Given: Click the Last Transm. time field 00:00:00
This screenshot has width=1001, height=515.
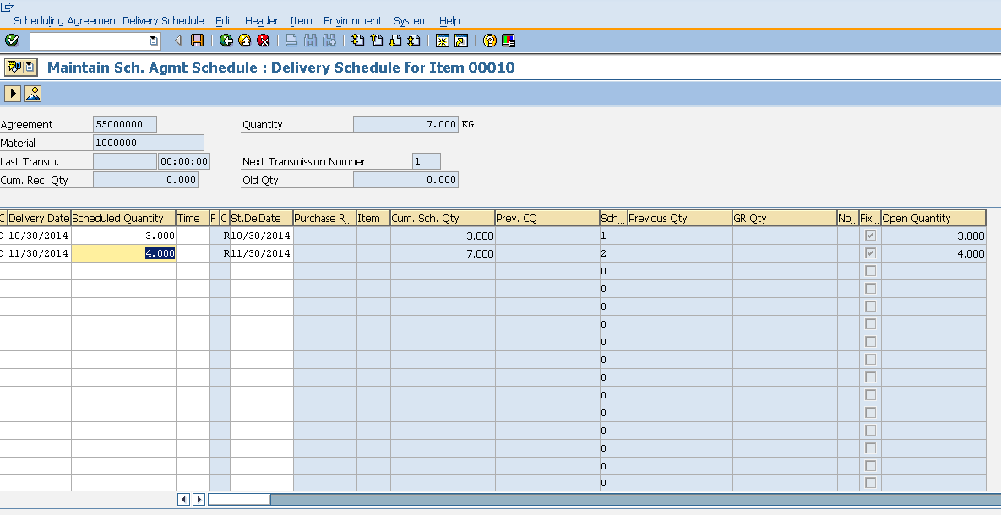Looking at the screenshot, I should [x=184, y=161].
